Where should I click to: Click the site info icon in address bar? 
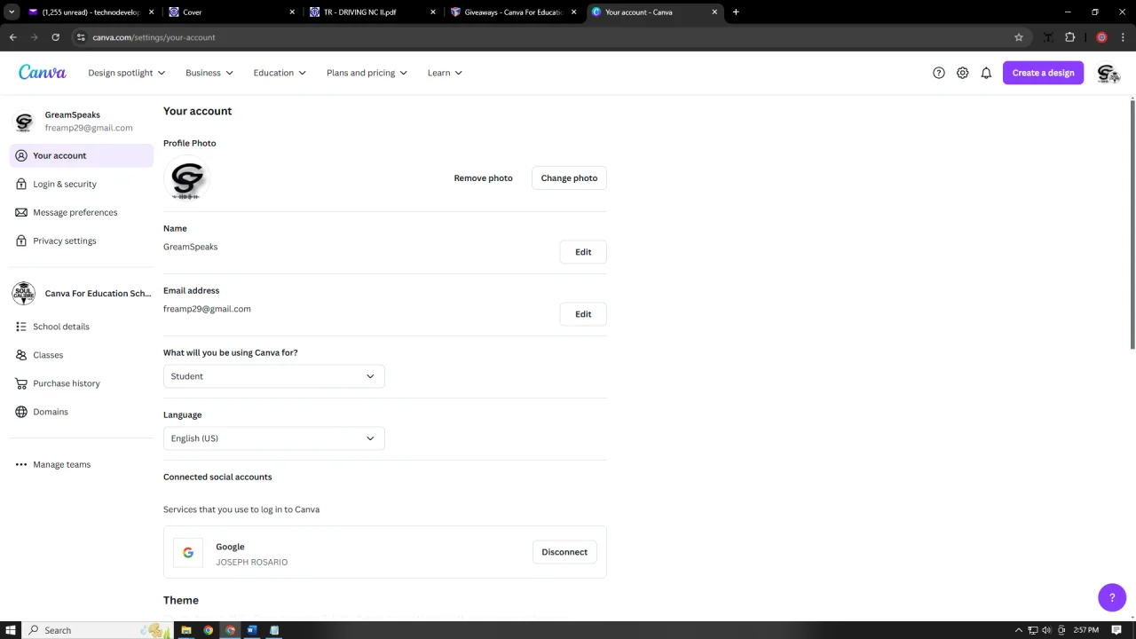point(81,37)
